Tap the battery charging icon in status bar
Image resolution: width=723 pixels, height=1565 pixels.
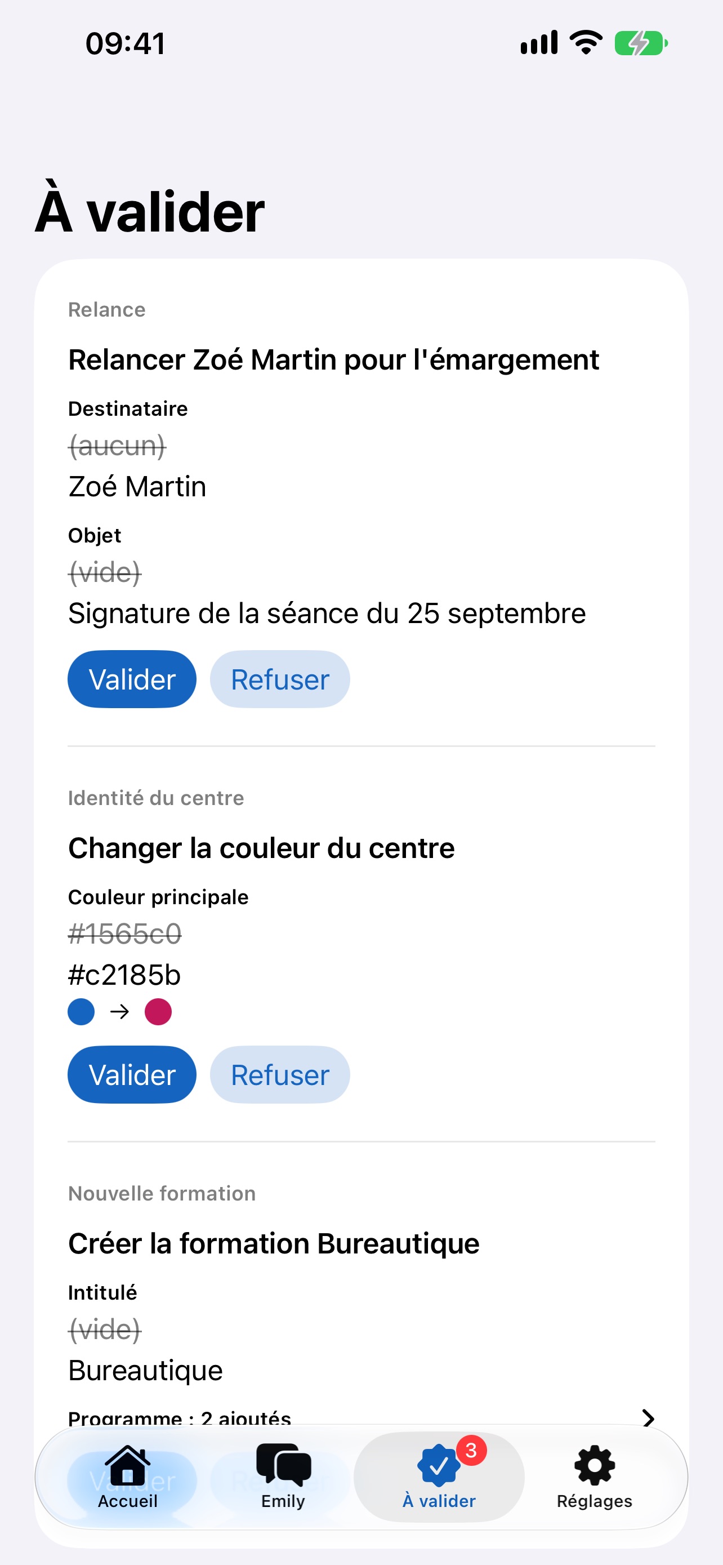click(x=641, y=44)
